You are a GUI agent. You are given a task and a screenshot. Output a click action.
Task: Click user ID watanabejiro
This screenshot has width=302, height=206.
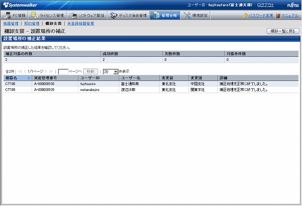(x=90, y=90)
